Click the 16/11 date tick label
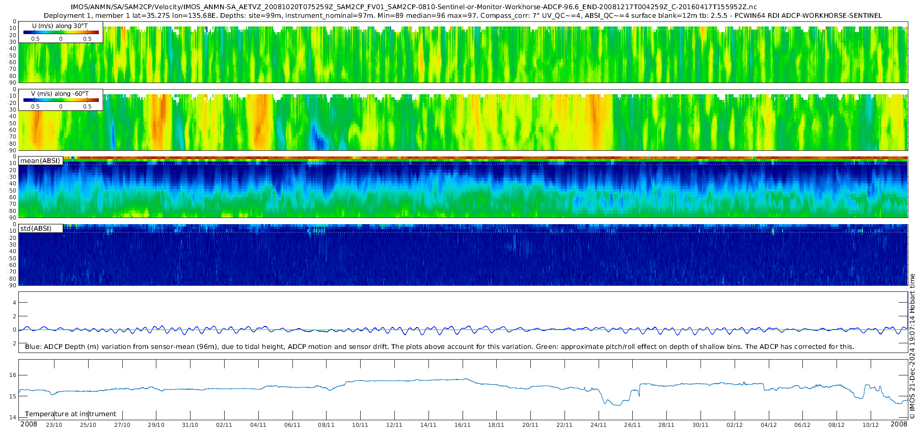 (462, 425)
